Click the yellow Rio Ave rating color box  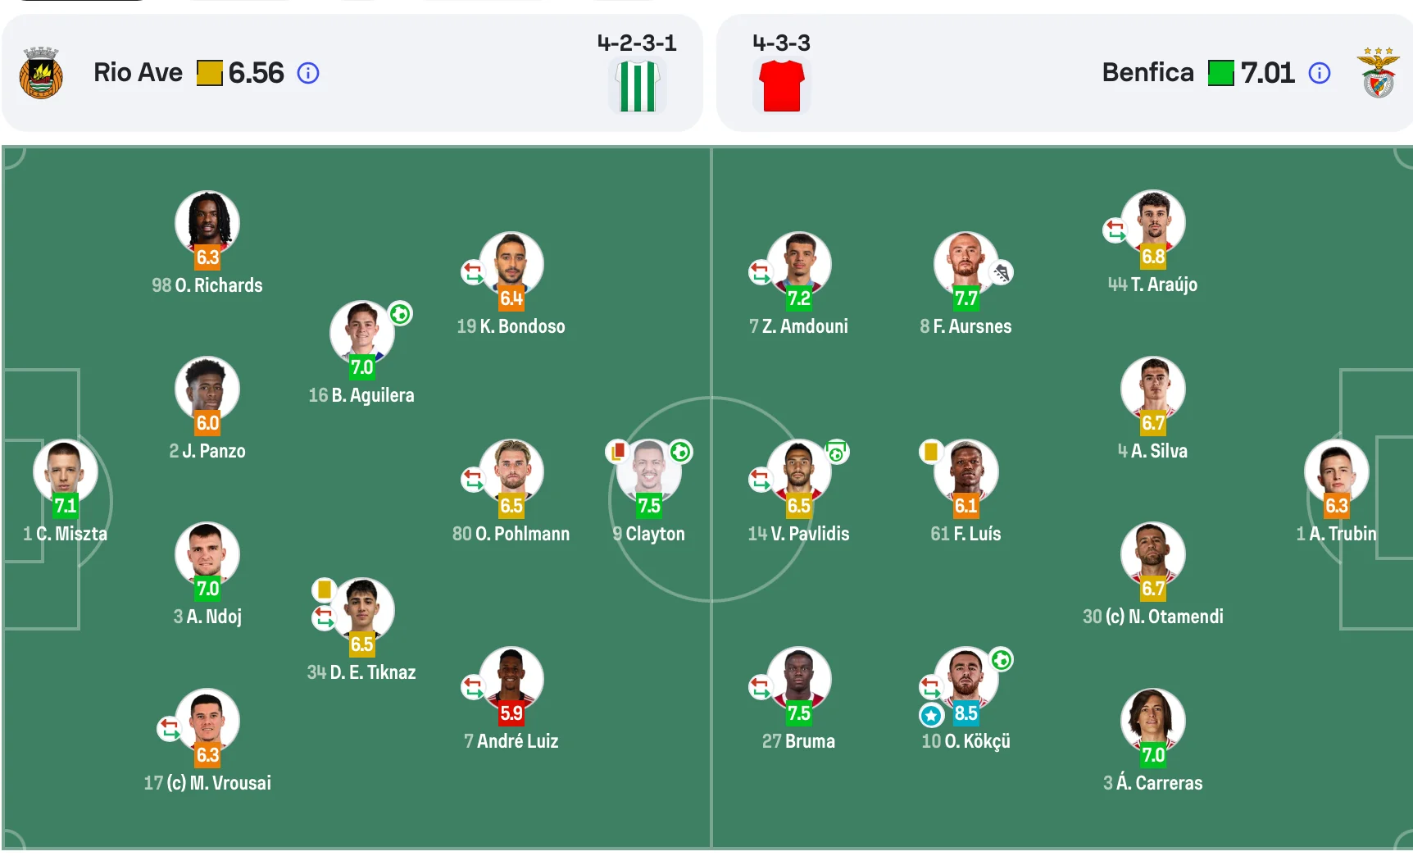coord(209,73)
